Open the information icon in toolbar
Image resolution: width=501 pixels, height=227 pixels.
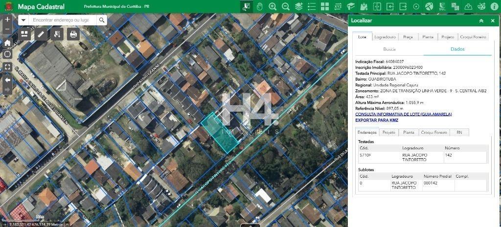[x=494, y=6]
